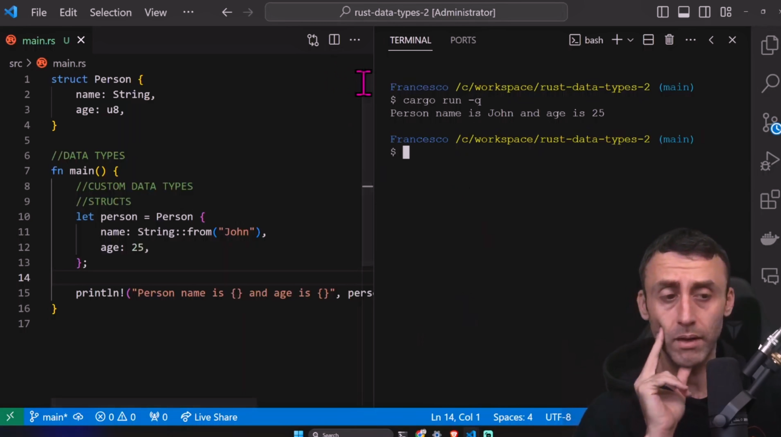Select the Run and Debug icon
The width and height of the screenshot is (781, 437).
coord(769,161)
